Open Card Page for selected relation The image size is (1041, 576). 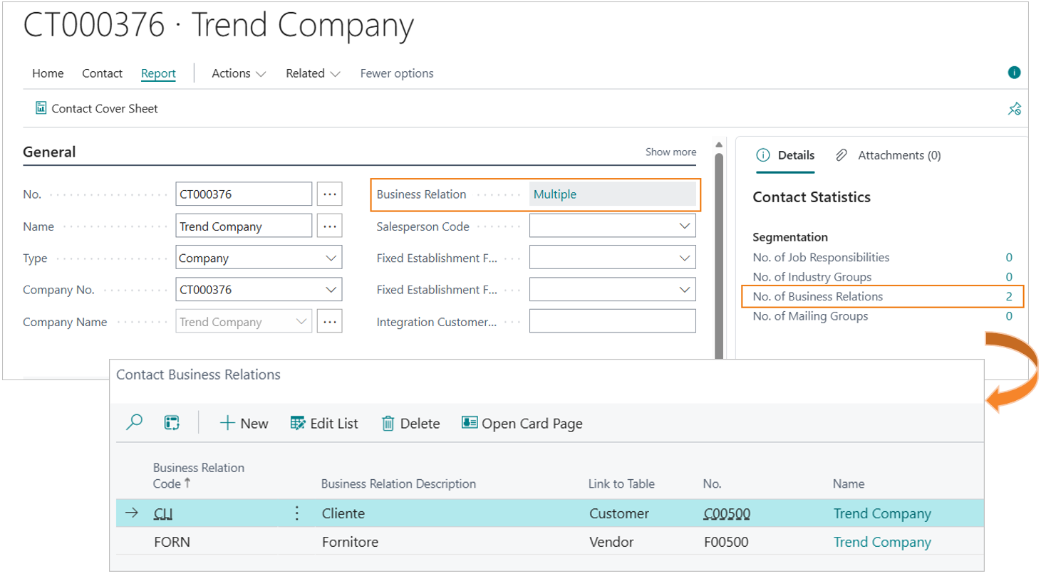pos(522,423)
